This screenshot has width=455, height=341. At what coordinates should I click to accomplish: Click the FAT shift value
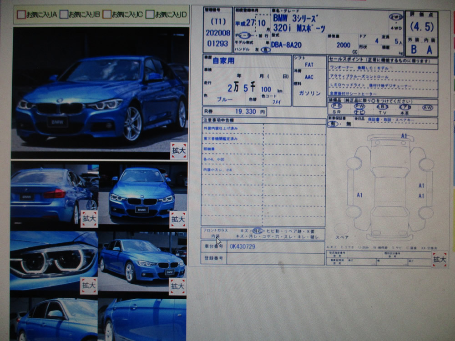[309, 65]
